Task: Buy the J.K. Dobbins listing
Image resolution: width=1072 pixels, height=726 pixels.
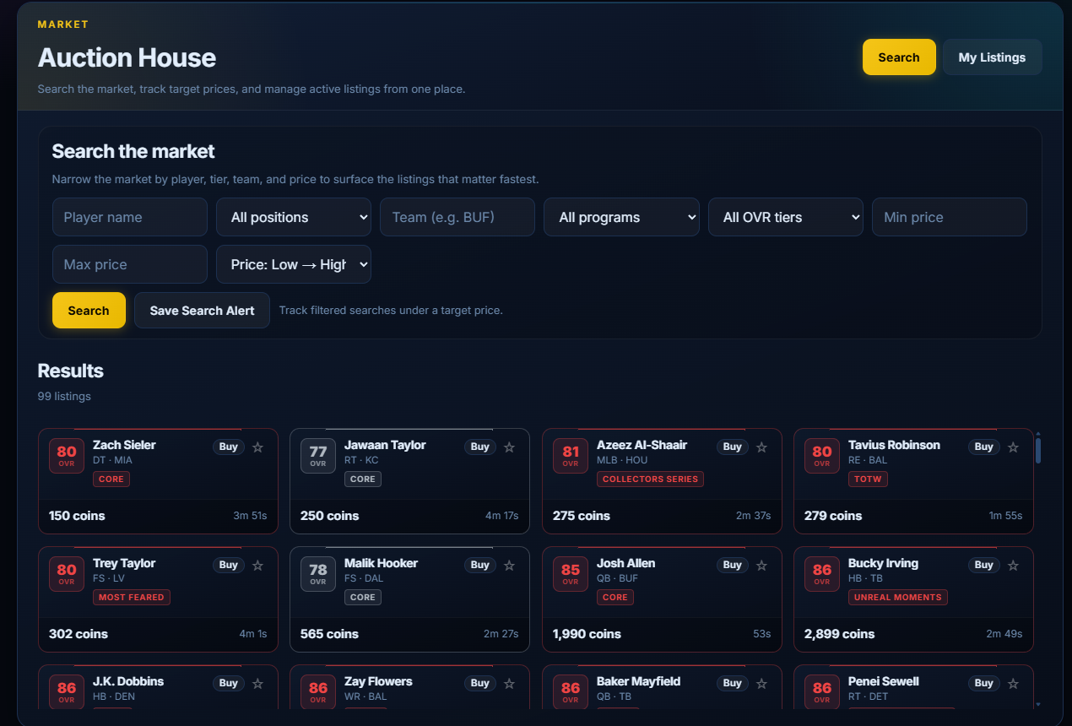Action: (x=229, y=683)
